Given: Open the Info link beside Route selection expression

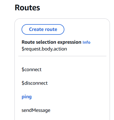Looking at the screenshot, I should click(x=86, y=42).
